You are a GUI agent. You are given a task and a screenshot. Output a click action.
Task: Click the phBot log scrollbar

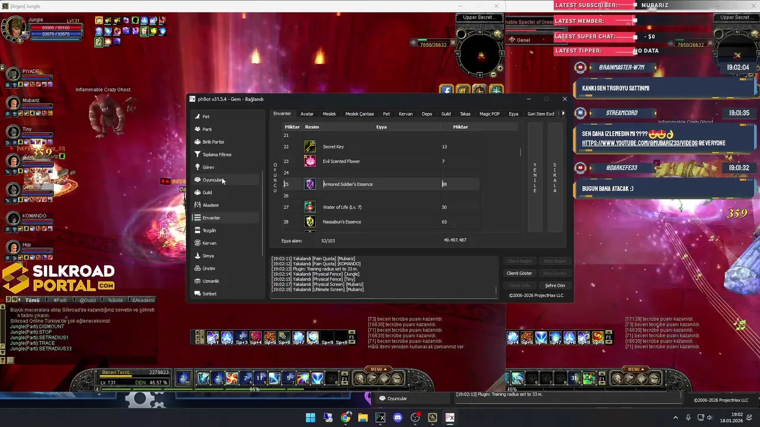point(496,290)
